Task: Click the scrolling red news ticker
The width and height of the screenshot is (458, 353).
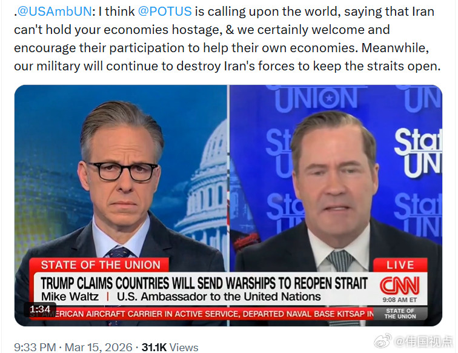Action: coord(202,314)
